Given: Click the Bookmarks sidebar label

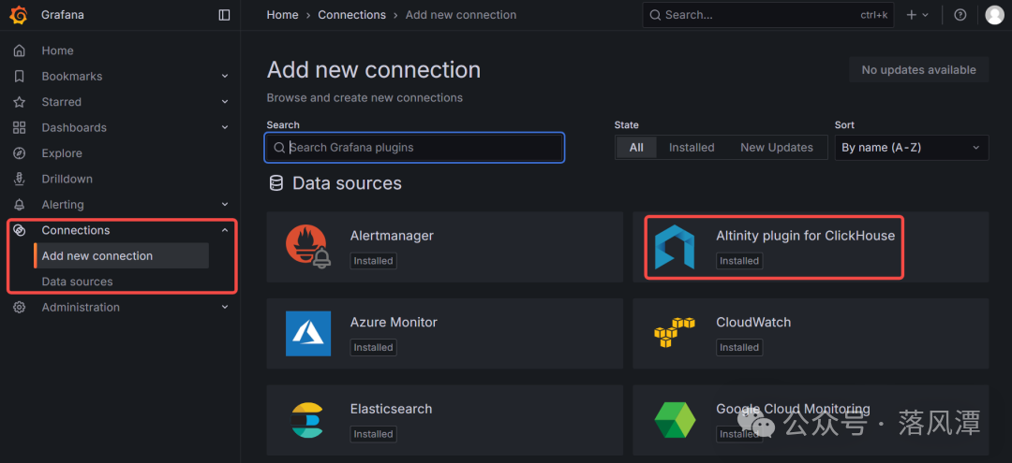Looking at the screenshot, I should [72, 76].
